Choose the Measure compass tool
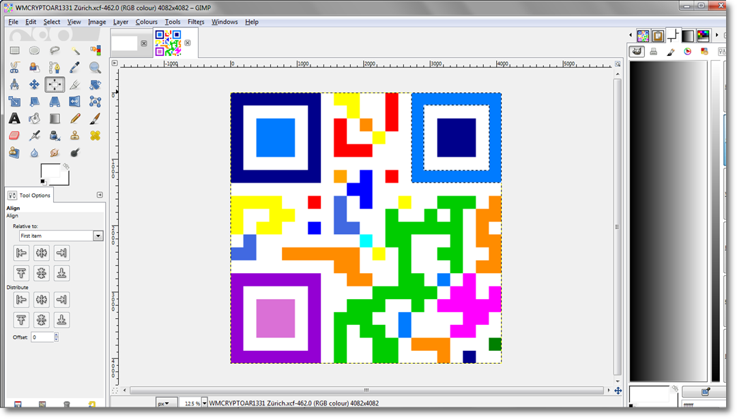The image size is (737, 419). 14,84
